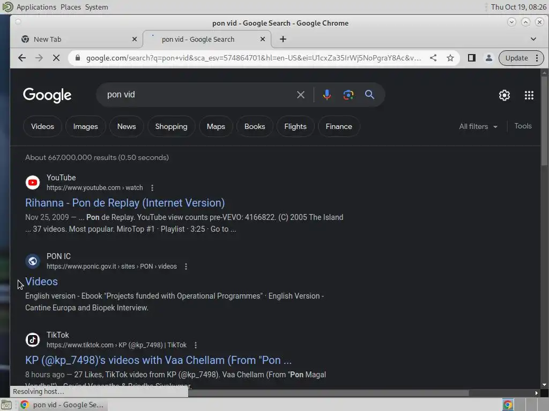Click the youtube.com watch URL text
Image resolution: width=549 pixels, height=411 pixels.
coord(94,188)
